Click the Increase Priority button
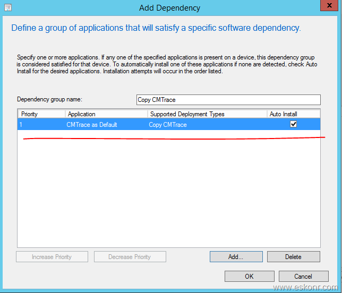The image size is (342, 293). (x=52, y=257)
